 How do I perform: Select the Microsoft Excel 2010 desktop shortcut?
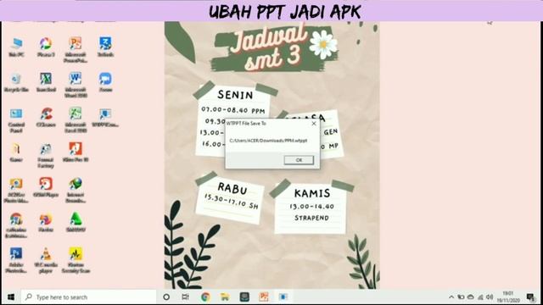pos(76,120)
